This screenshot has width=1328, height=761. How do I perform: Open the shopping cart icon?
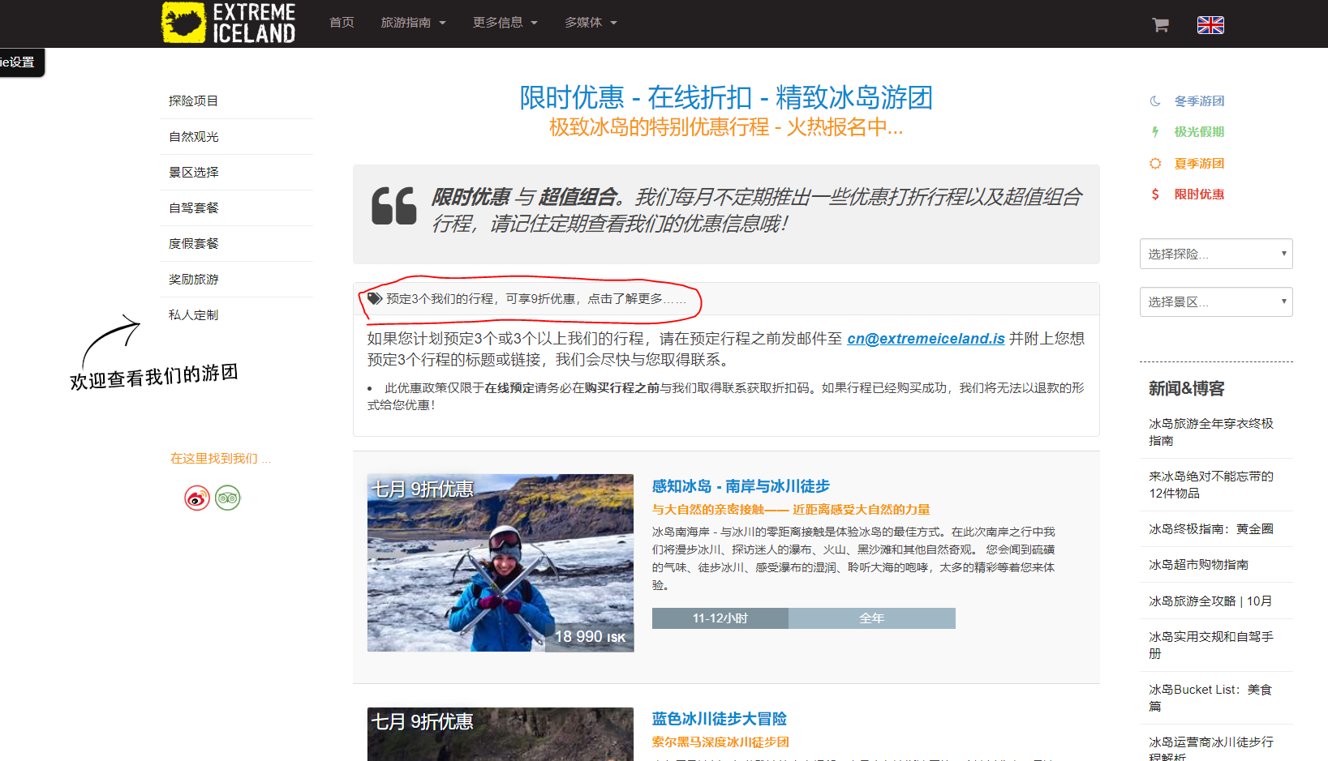tap(1160, 25)
